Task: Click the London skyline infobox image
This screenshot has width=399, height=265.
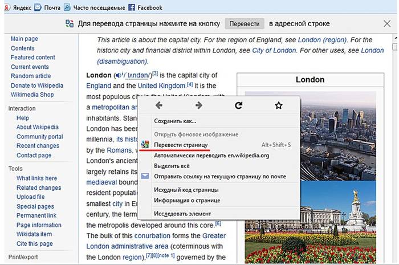Action: (x=310, y=131)
